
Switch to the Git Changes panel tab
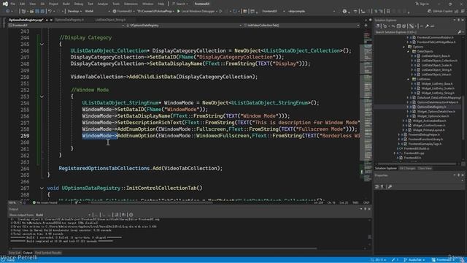point(407,169)
